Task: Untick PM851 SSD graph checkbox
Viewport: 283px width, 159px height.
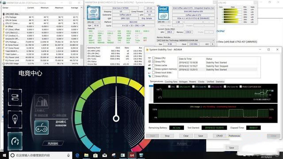Action: (x=241, y=87)
